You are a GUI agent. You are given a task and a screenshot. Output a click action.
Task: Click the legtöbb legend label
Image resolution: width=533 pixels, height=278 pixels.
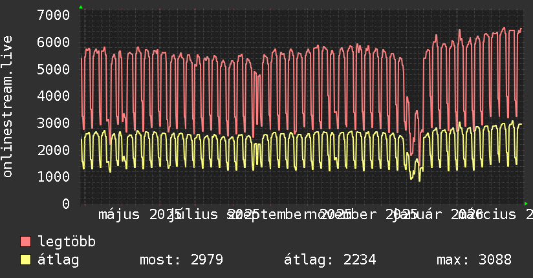tap(67, 242)
